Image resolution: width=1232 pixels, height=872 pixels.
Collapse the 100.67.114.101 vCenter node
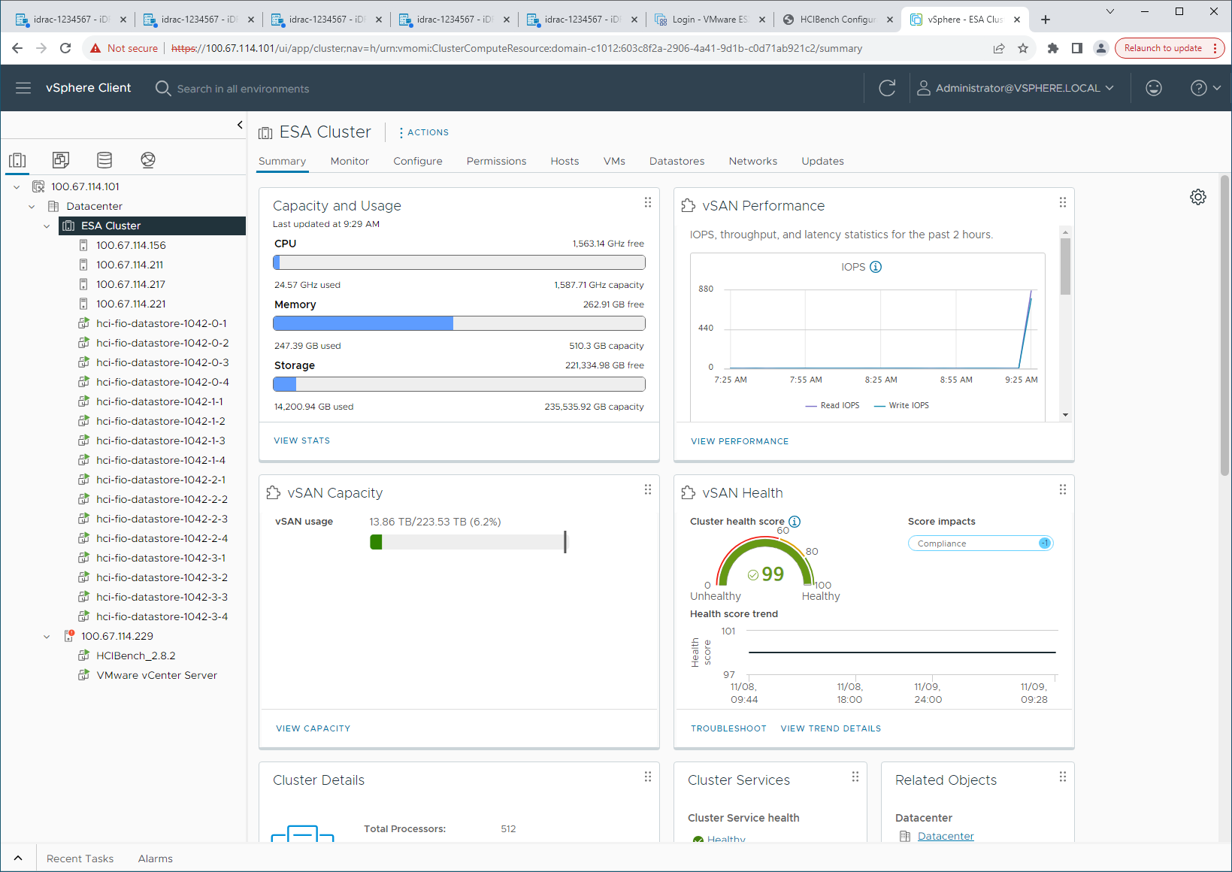pyautogui.click(x=17, y=187)
